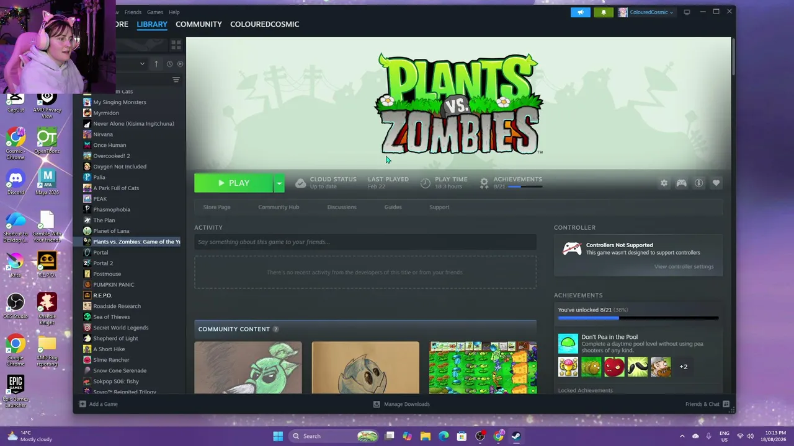Open the Guides link

[393, 207]
